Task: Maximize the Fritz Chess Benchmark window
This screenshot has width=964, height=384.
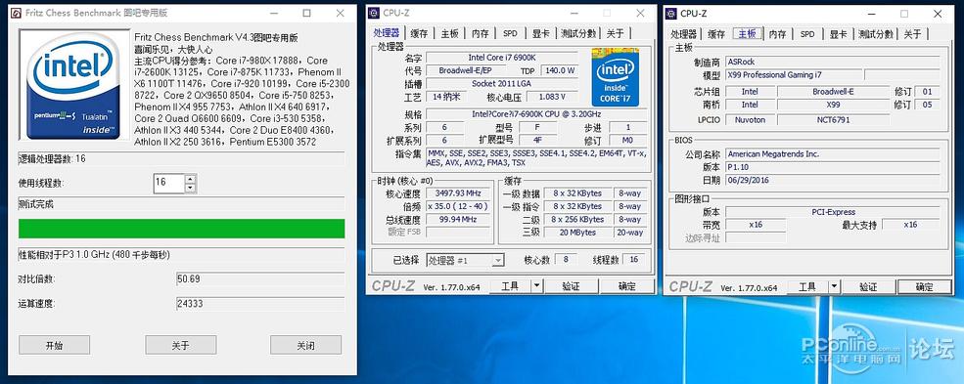Action: (306, 13)
